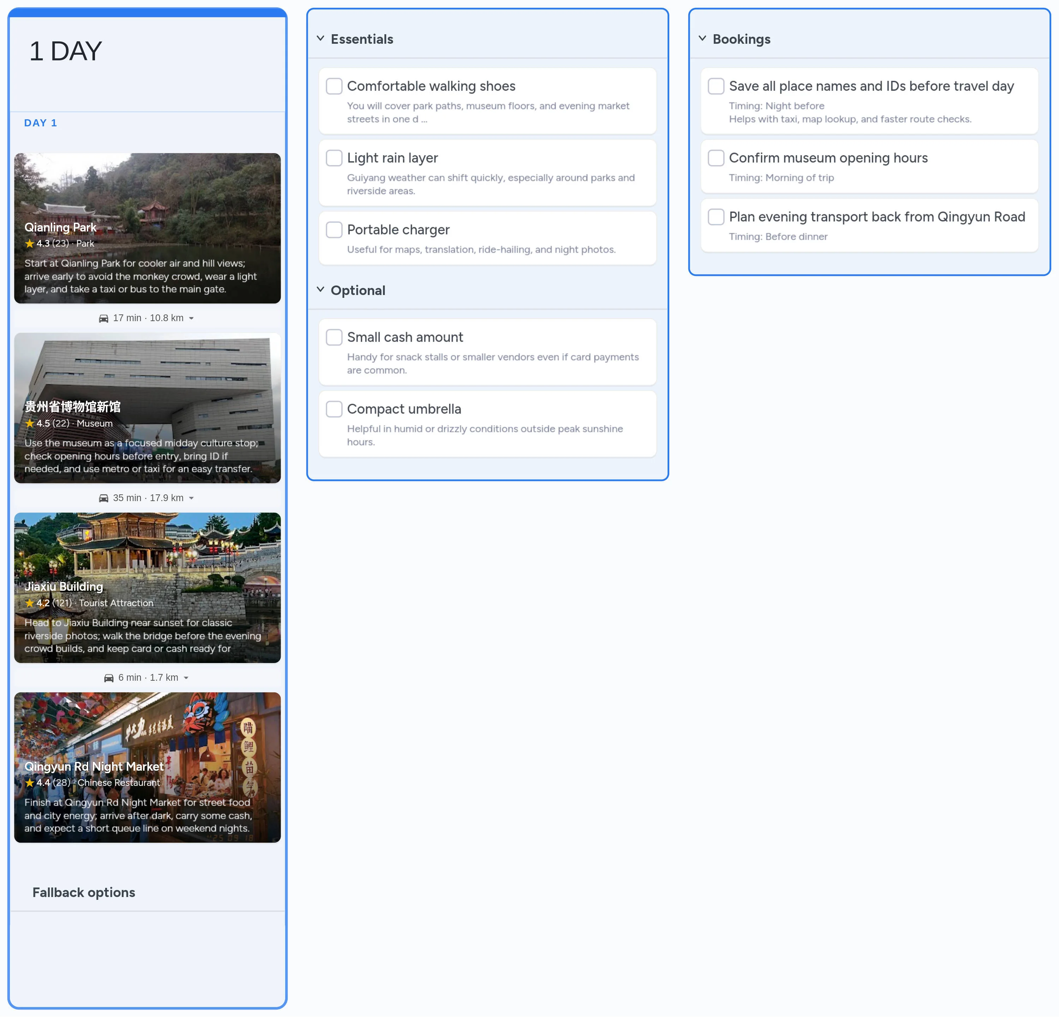Click the car icon on the 17 min route
This screenshot has height=1017, width=1059.
tap(104, 318)
